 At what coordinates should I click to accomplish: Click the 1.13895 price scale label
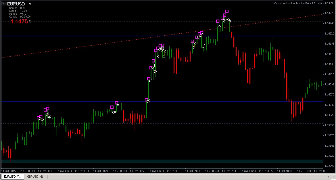pos(330,166)
